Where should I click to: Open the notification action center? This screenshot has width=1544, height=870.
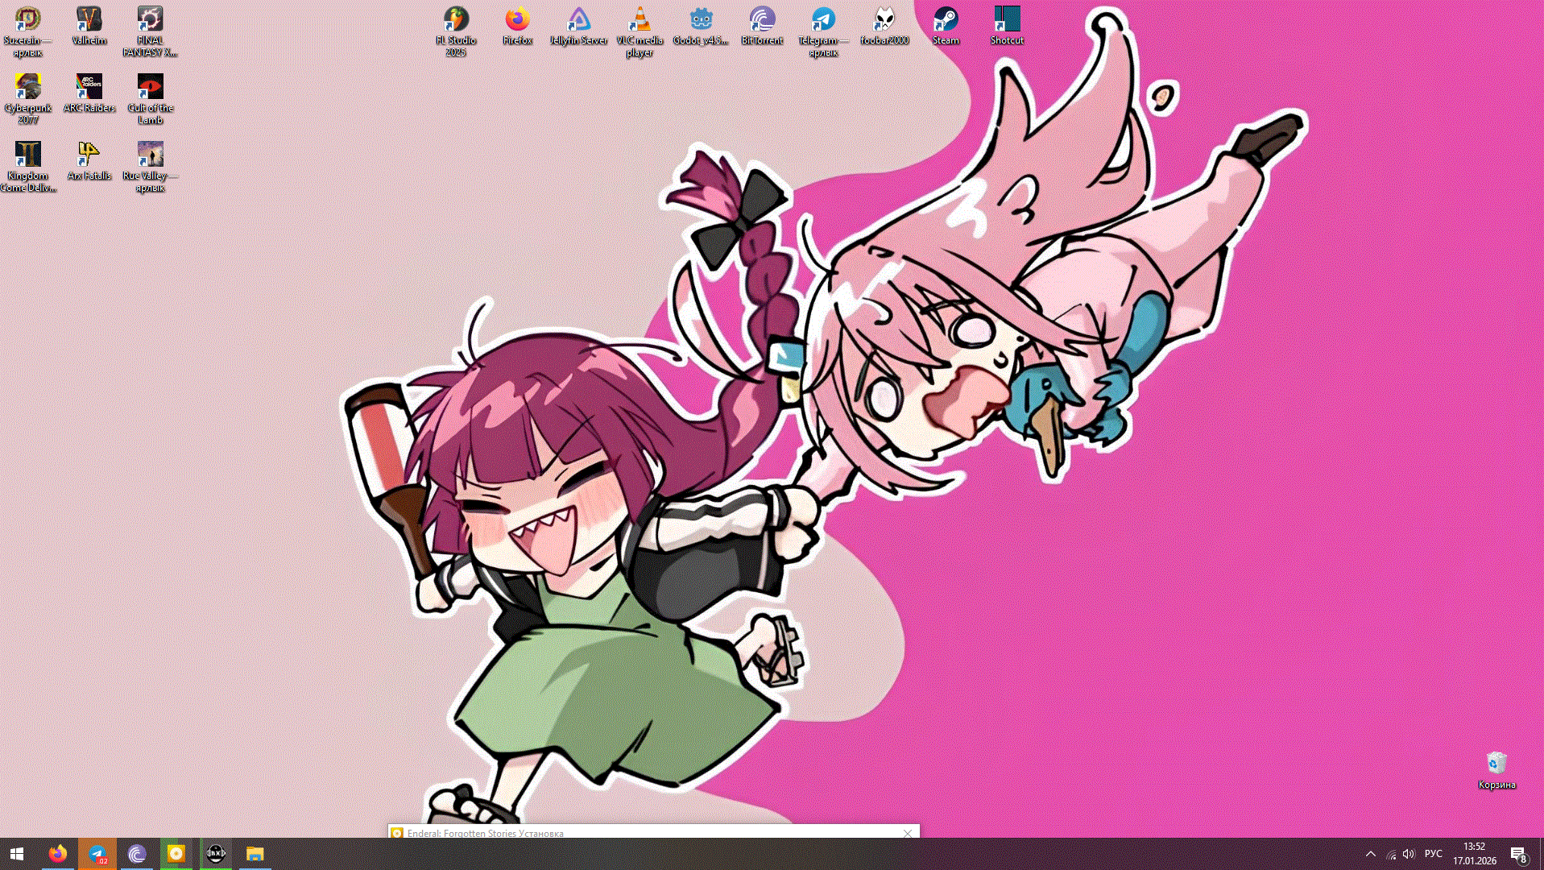click(x=1519, y=854)
